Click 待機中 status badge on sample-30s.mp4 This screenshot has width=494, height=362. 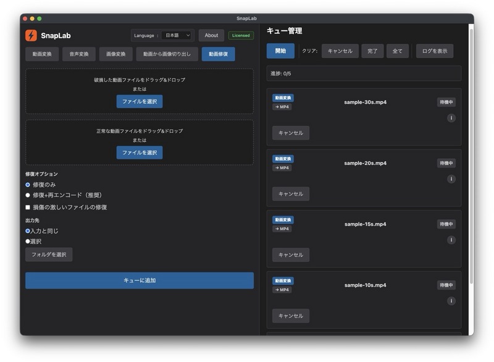pos(446,103)
